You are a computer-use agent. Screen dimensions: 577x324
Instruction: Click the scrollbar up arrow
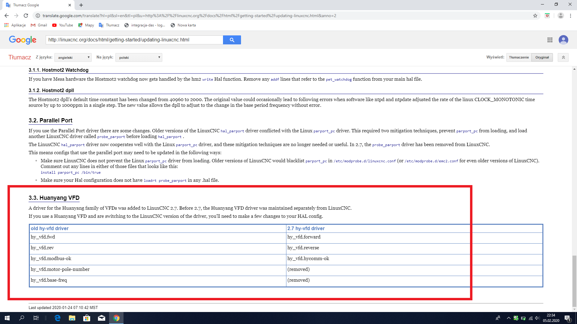pos(574,69)
